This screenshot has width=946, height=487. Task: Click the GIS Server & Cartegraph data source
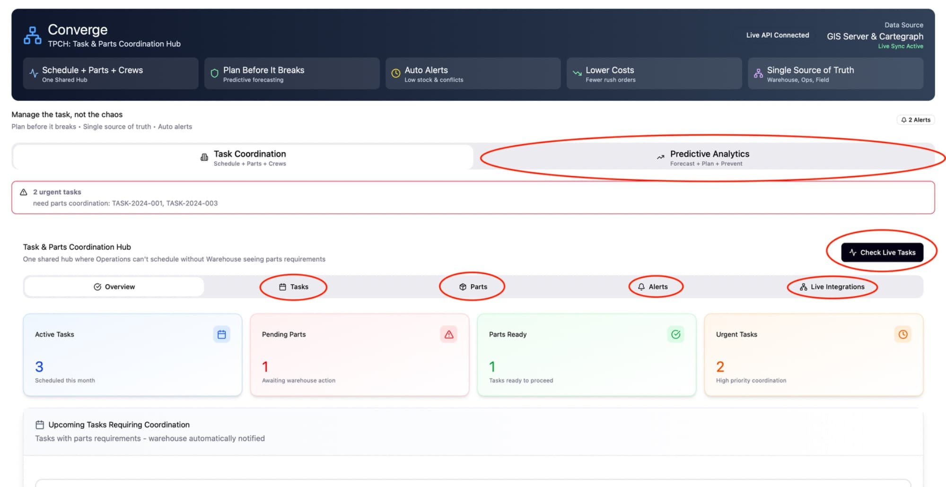point(875,36)
